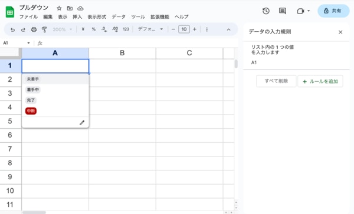Click the scroll down arrow

(x=236, y=208)
